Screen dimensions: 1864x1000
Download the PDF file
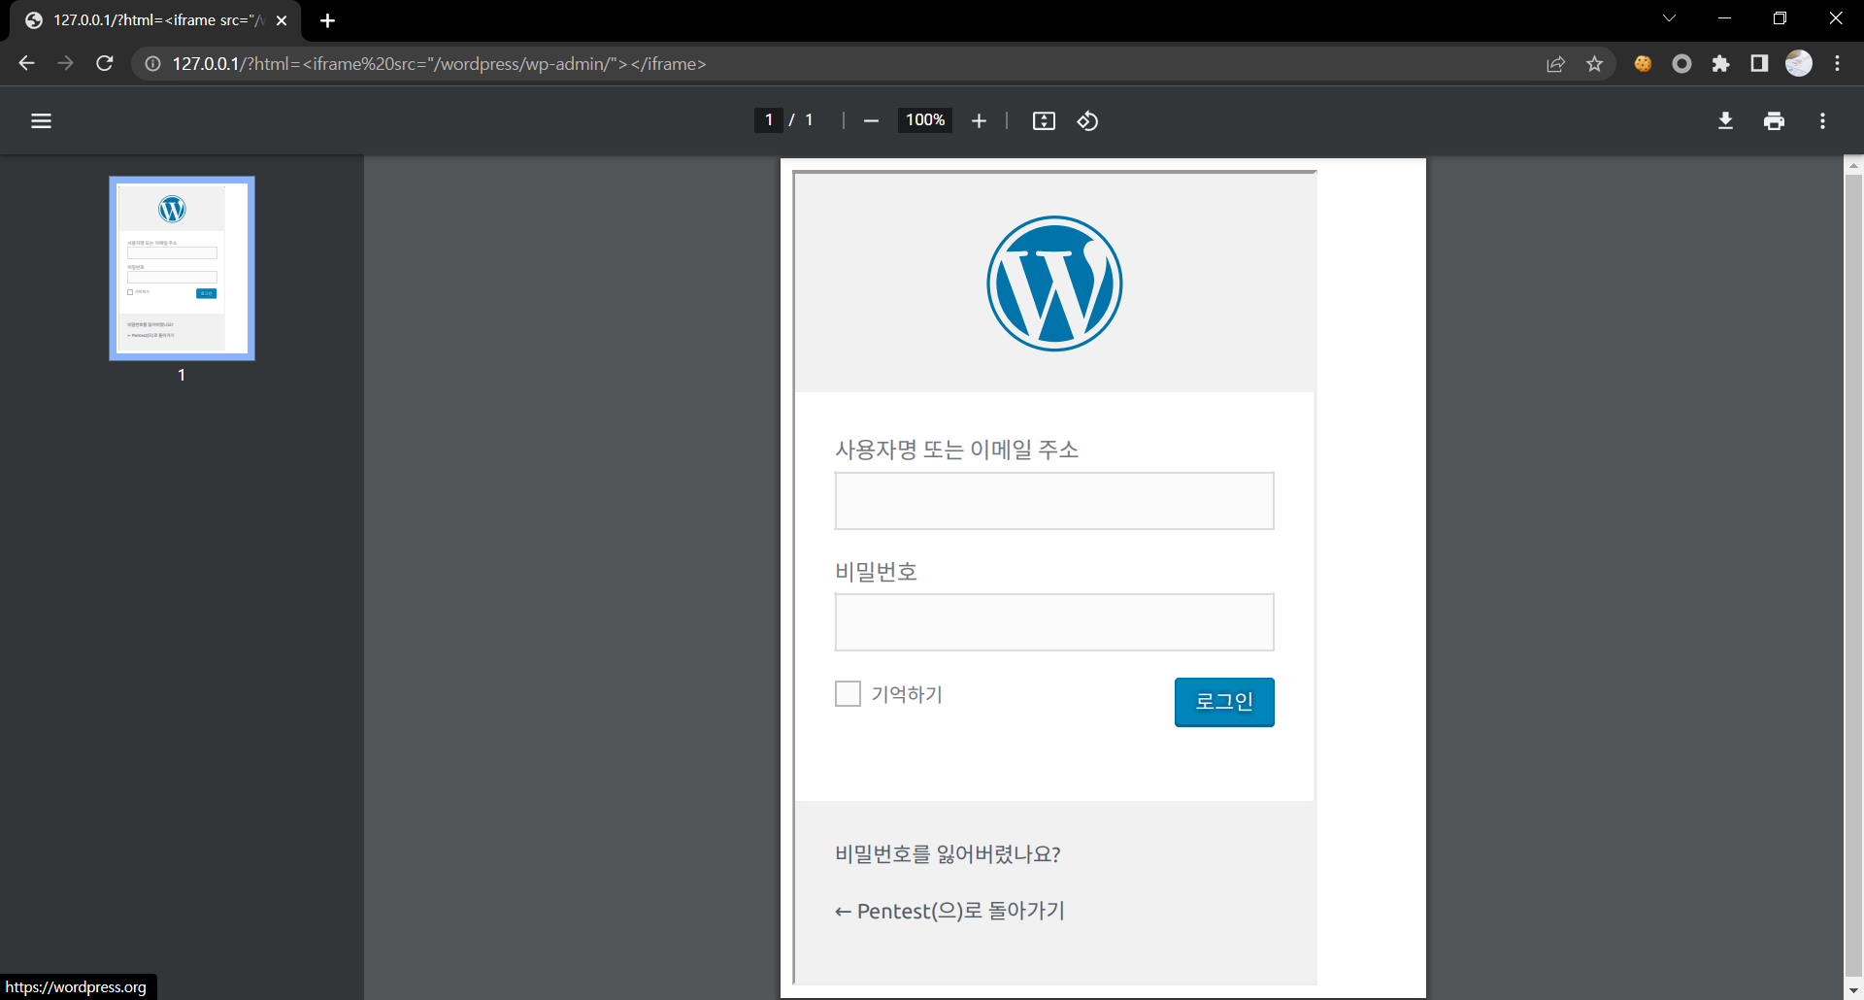(x=1725, y=121)
